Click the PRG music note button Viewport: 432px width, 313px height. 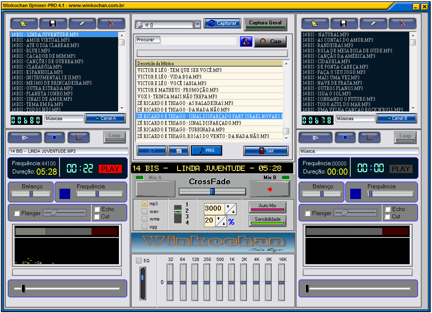pyautogui.click(x=207, y=150)
